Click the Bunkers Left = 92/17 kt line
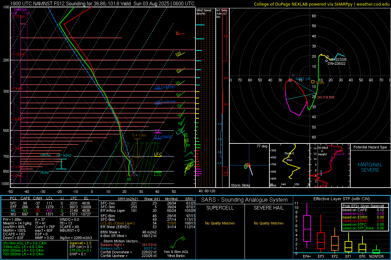 pos(129,248)
